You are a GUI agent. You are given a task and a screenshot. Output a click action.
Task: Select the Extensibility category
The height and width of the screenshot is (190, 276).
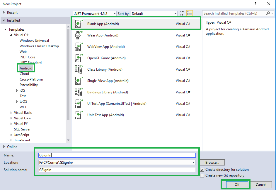[29, 85]
